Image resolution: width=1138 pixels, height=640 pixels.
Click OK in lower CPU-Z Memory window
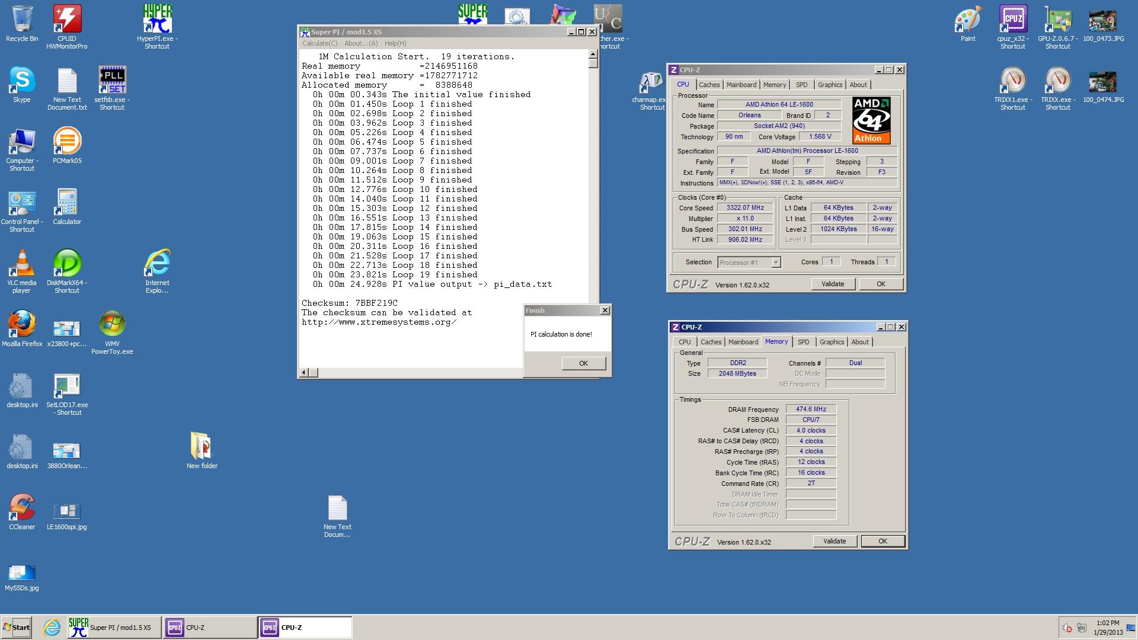[x=883, y=541]
